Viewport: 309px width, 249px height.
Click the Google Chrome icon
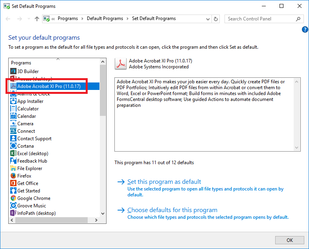click(x=13, y=198)
